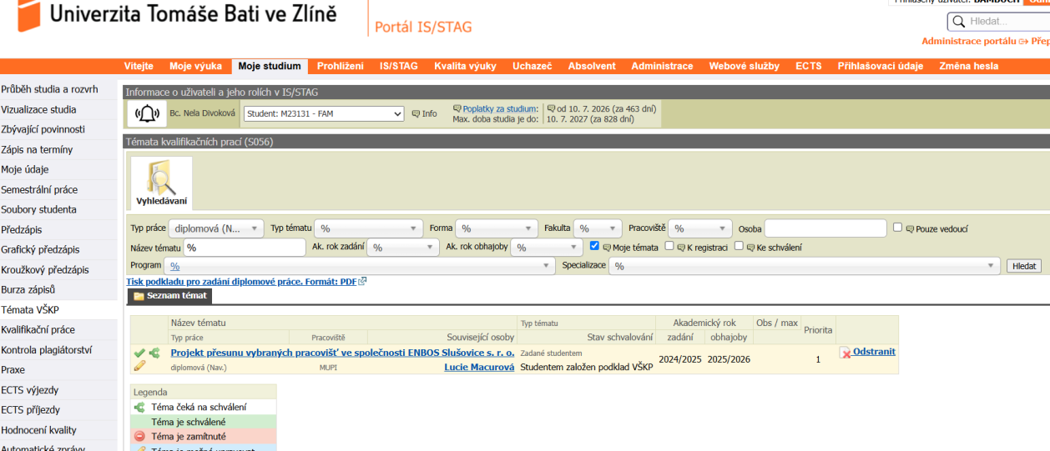Click the help bubble icon next to Pouze vedoucí
The height and width of the screenshot is (451, 1050).
(x=910, y=228)
